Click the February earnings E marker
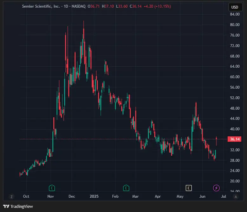 (x=126, y=188)
